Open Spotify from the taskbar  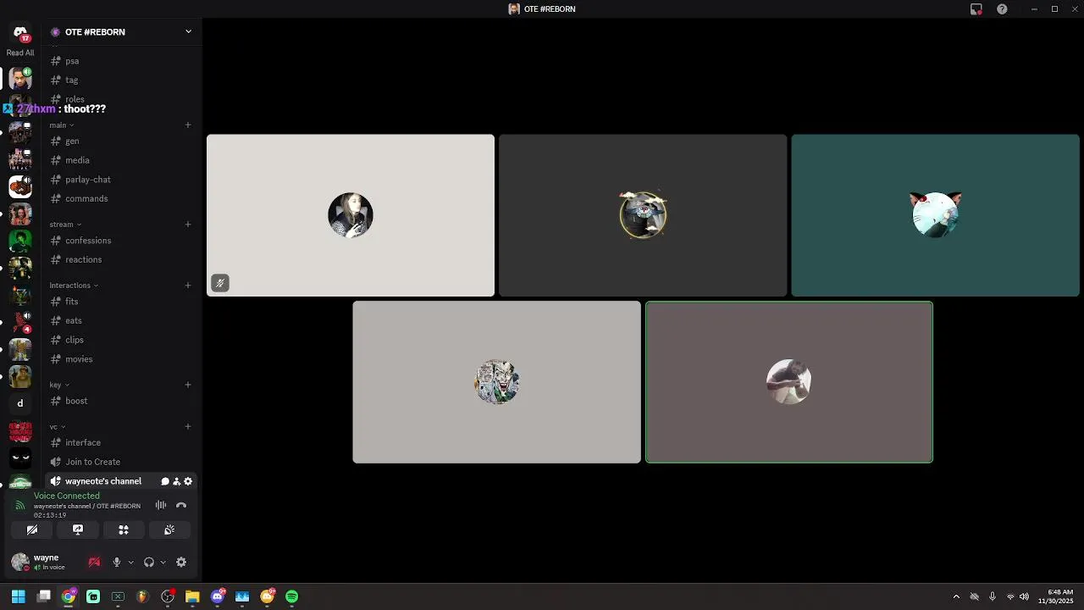pos(292,596)
